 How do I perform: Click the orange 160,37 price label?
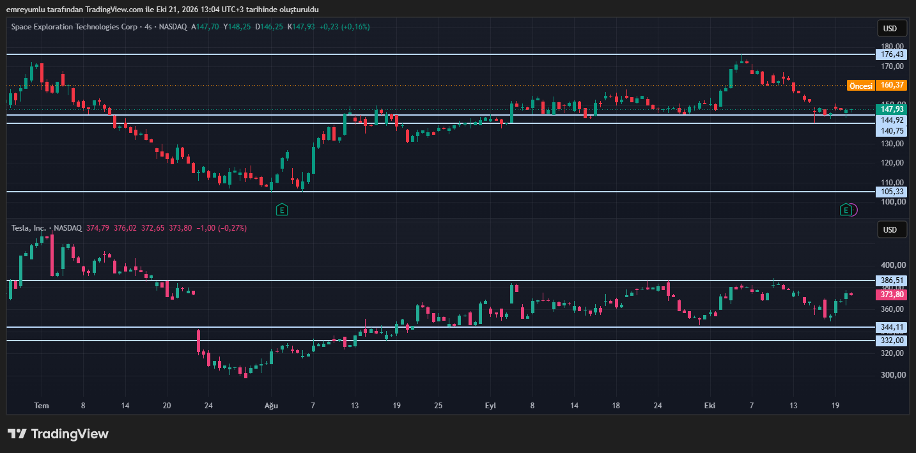point(892,86)
